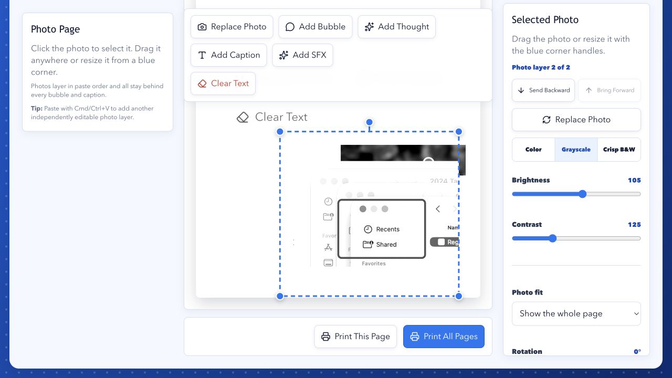
Task: Select the photo inside the dashed frame
Action: point(369,214)
